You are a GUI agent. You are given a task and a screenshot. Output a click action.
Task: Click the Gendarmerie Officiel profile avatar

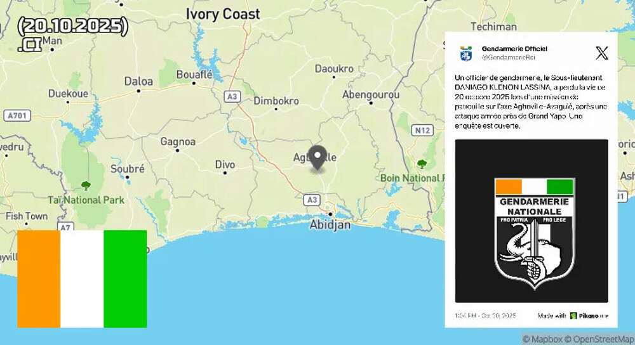[466, 53]
